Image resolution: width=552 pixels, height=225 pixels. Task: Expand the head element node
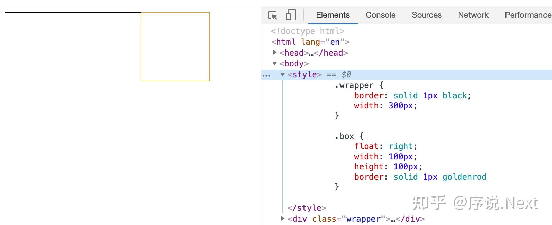coord(275,53)
